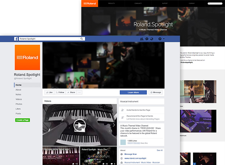Open Products menu on Roland website
Viewport: 225px width, 165px height.
click(x=111, y=3)
